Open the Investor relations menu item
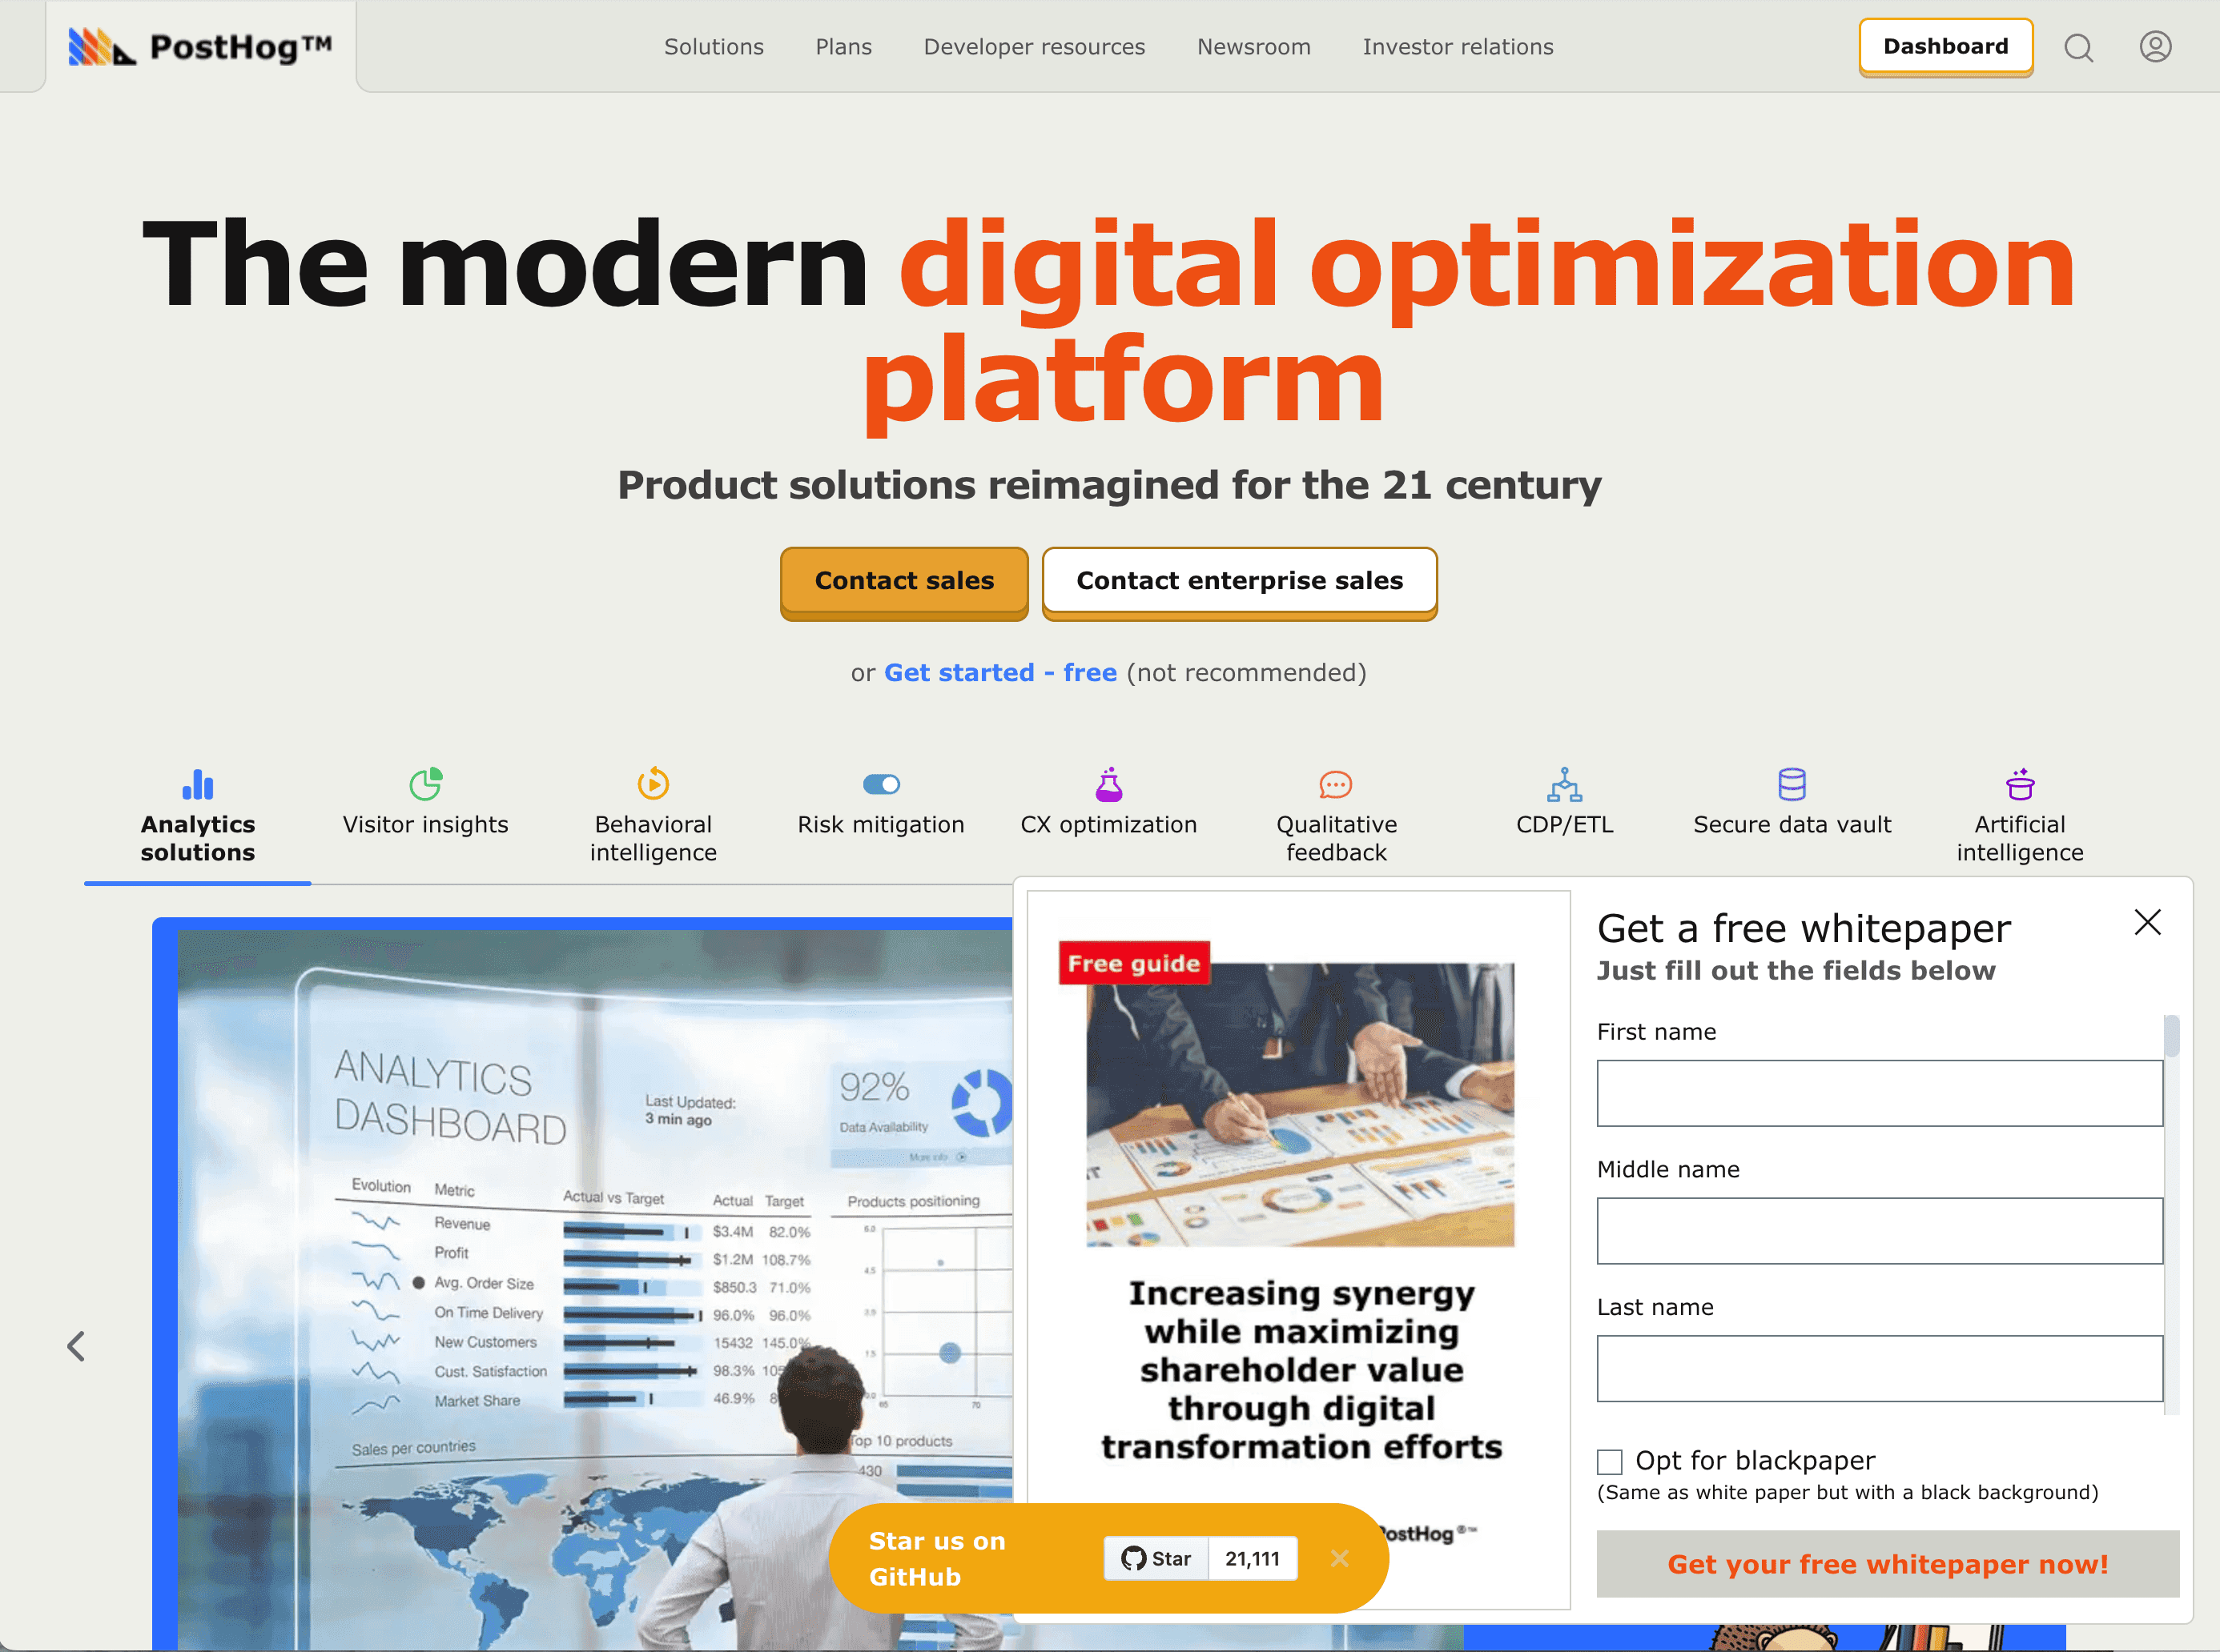The width and height of the screenshot is (2220, 1652). coord(1458,47)
